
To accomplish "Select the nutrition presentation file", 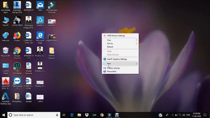I will click(x=52, y=23).
